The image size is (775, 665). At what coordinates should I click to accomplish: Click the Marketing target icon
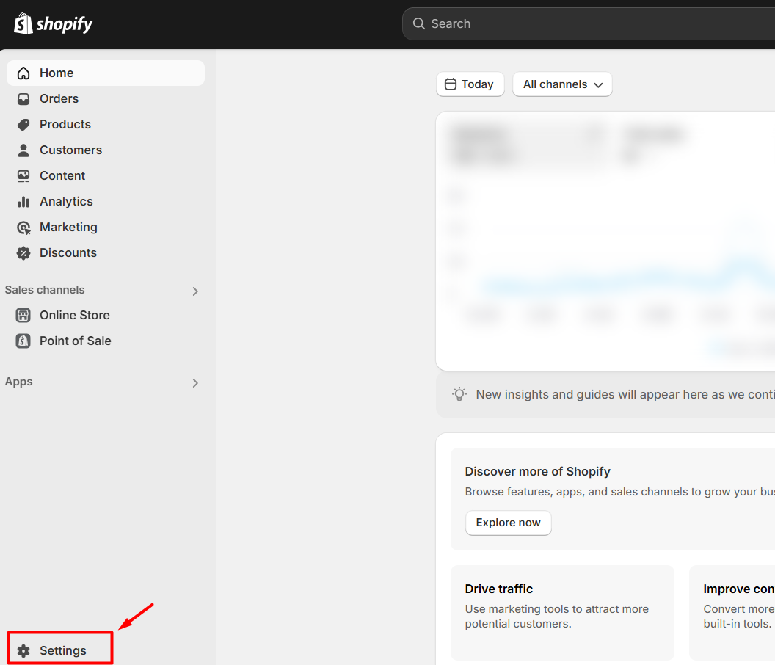[x=23, y=228]
